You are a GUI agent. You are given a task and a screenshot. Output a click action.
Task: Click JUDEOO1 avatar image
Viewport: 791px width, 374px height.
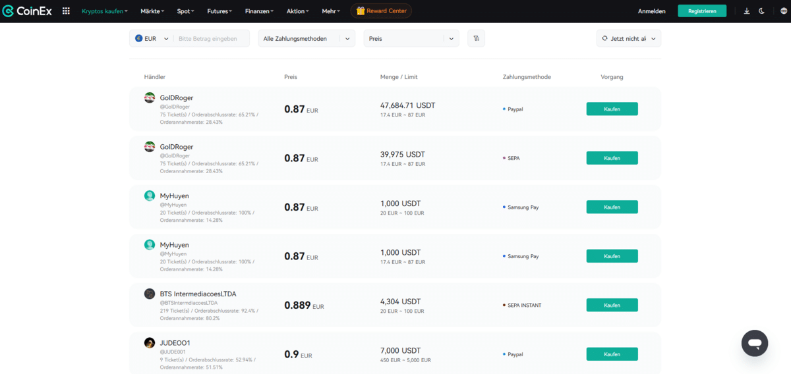click(150, 342)
